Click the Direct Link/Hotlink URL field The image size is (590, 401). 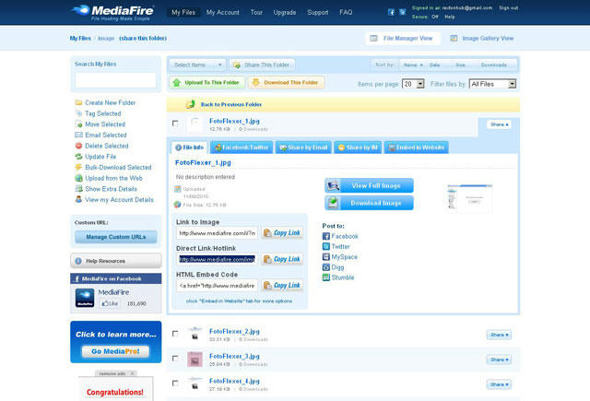[x=218, y=259]
